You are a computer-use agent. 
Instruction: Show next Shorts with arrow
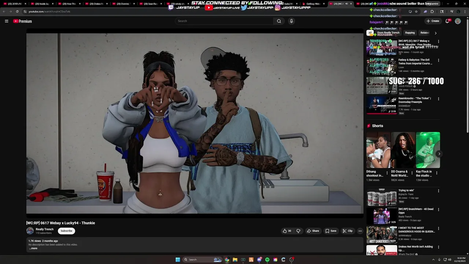point(439,154)
